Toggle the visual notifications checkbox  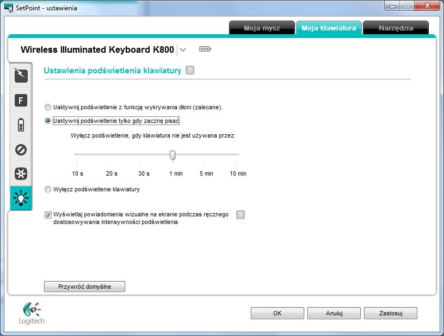(x=48, y=215)
